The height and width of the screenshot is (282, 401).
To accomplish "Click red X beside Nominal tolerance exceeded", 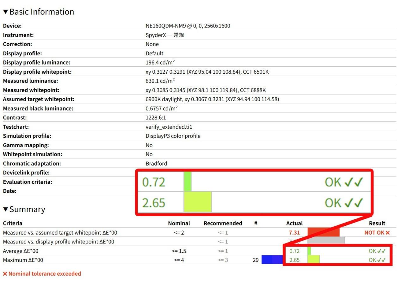I will (x=5, y=274).
